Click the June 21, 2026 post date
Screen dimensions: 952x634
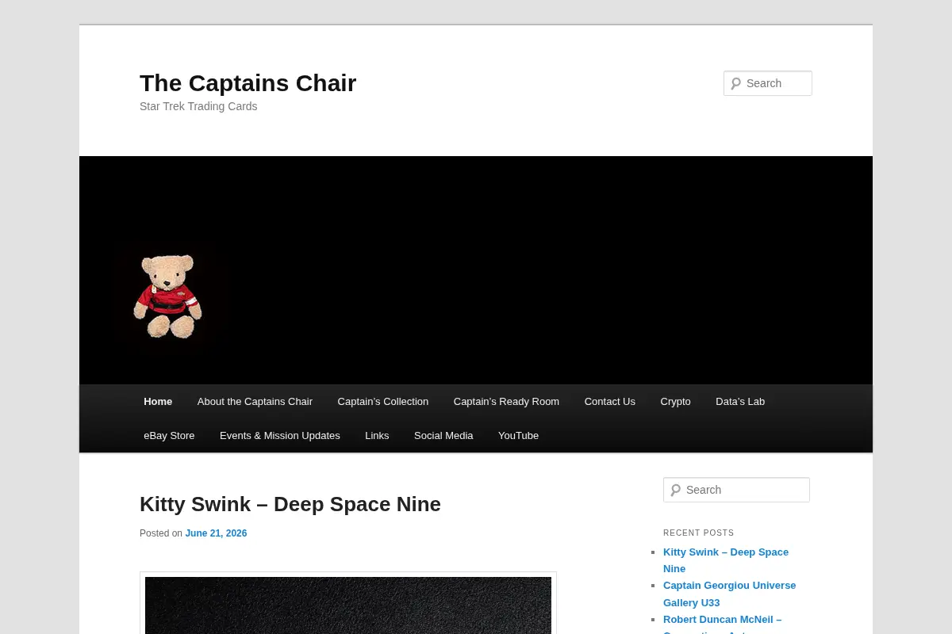(216, 533)
